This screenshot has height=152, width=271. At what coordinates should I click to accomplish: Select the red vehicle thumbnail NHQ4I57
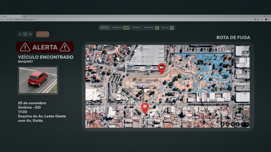pyautogui.click(x=37, y=80)
